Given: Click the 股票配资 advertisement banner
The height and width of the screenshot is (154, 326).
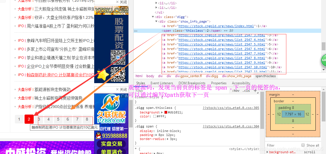Looking at the screenshot, I should coord(111,45).
